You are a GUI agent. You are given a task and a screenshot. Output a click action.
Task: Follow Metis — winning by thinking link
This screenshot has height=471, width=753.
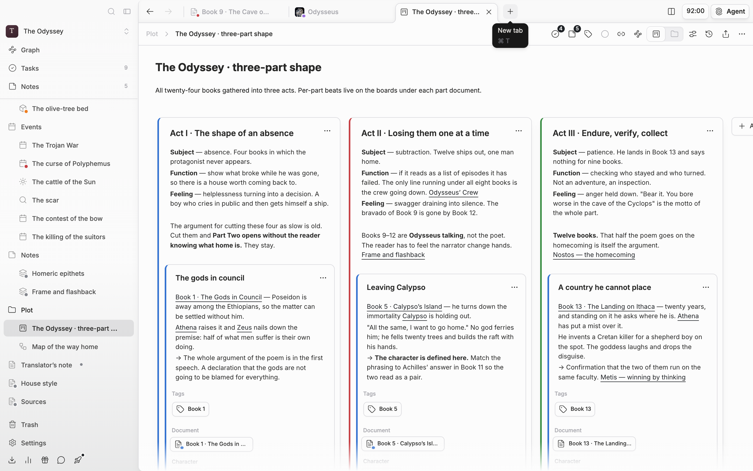point(643,377)
